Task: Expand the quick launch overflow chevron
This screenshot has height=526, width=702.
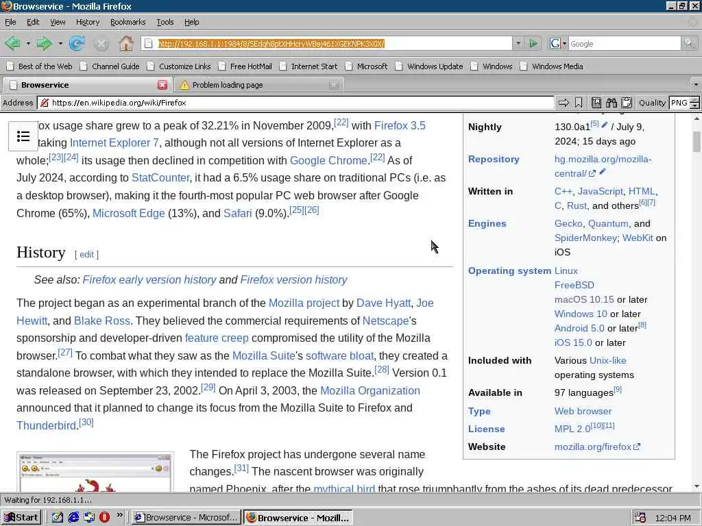Action: 119,515
